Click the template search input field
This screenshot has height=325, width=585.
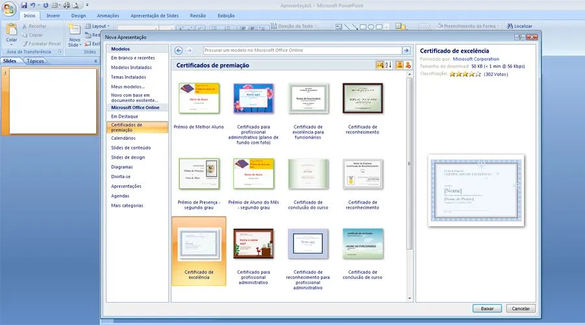pyautogui.click(x=302, y=50)
